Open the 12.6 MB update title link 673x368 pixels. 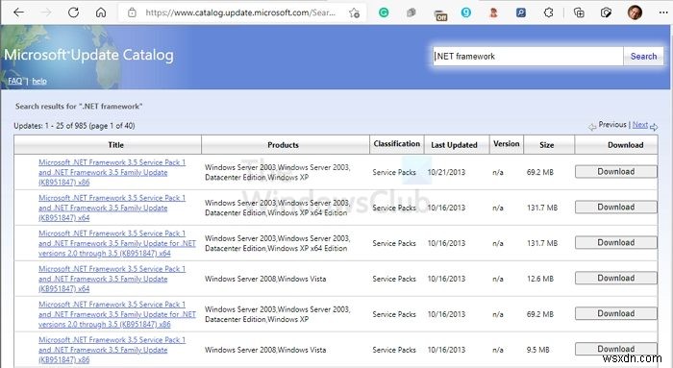(x=112, y=279)
